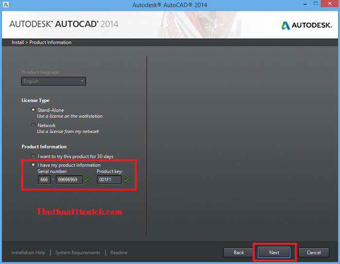This screenshot has height=264, width=340.
Task: Select the Network license type
Action: pos(33,125)
